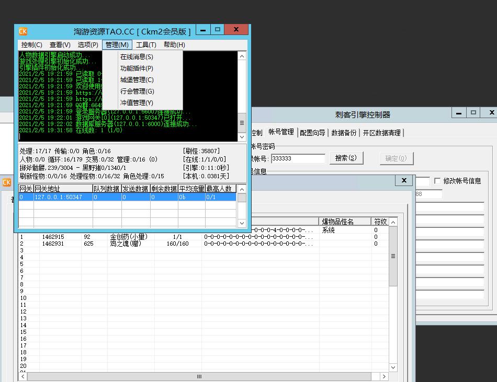Select 行会管理(G) menu entry
497x382 pixels.
tap(137, 91)
